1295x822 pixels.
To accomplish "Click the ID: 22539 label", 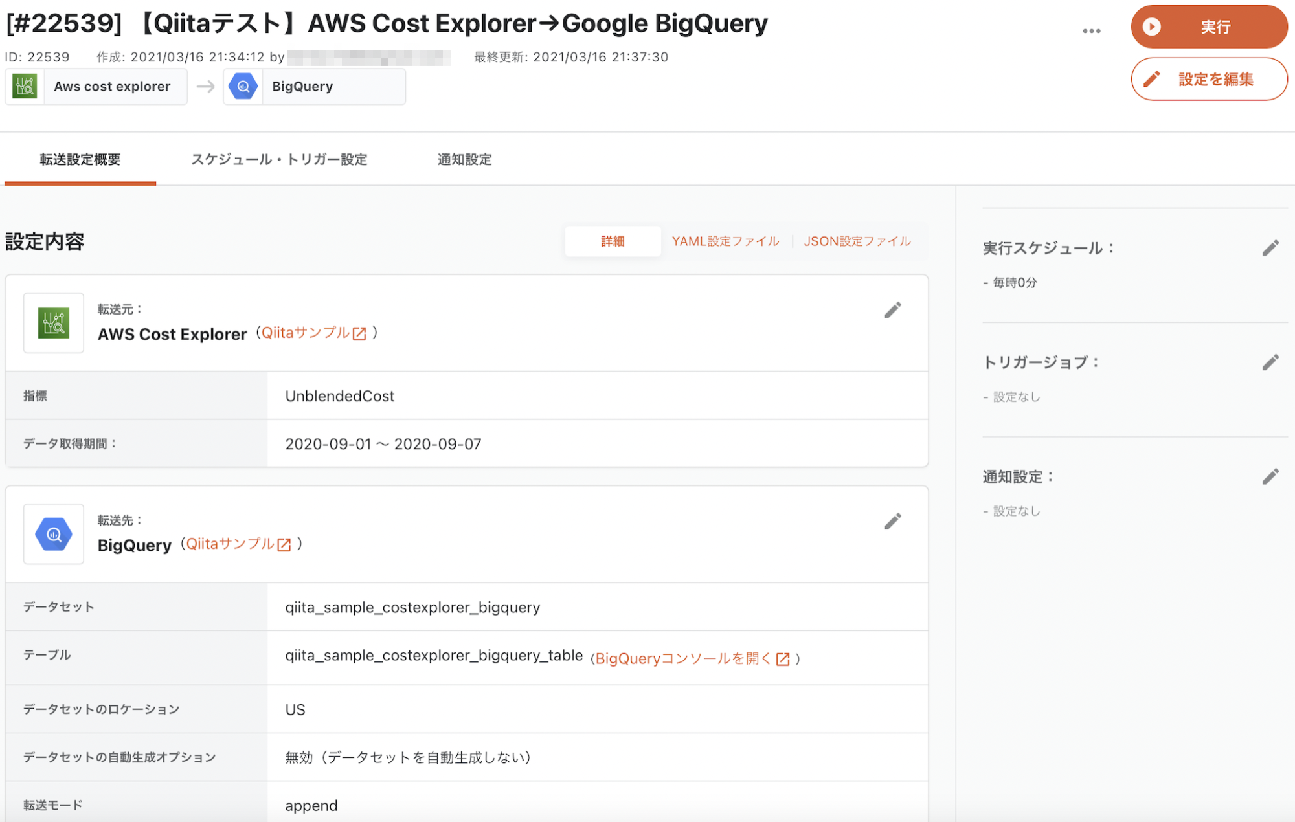I will [37, 57].
